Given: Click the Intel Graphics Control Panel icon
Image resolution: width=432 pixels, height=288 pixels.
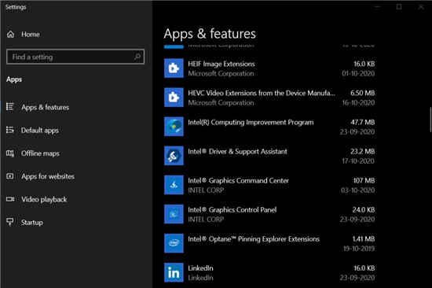Looking at the screenshot, I should pyautogui.click(x=174, y=214).
